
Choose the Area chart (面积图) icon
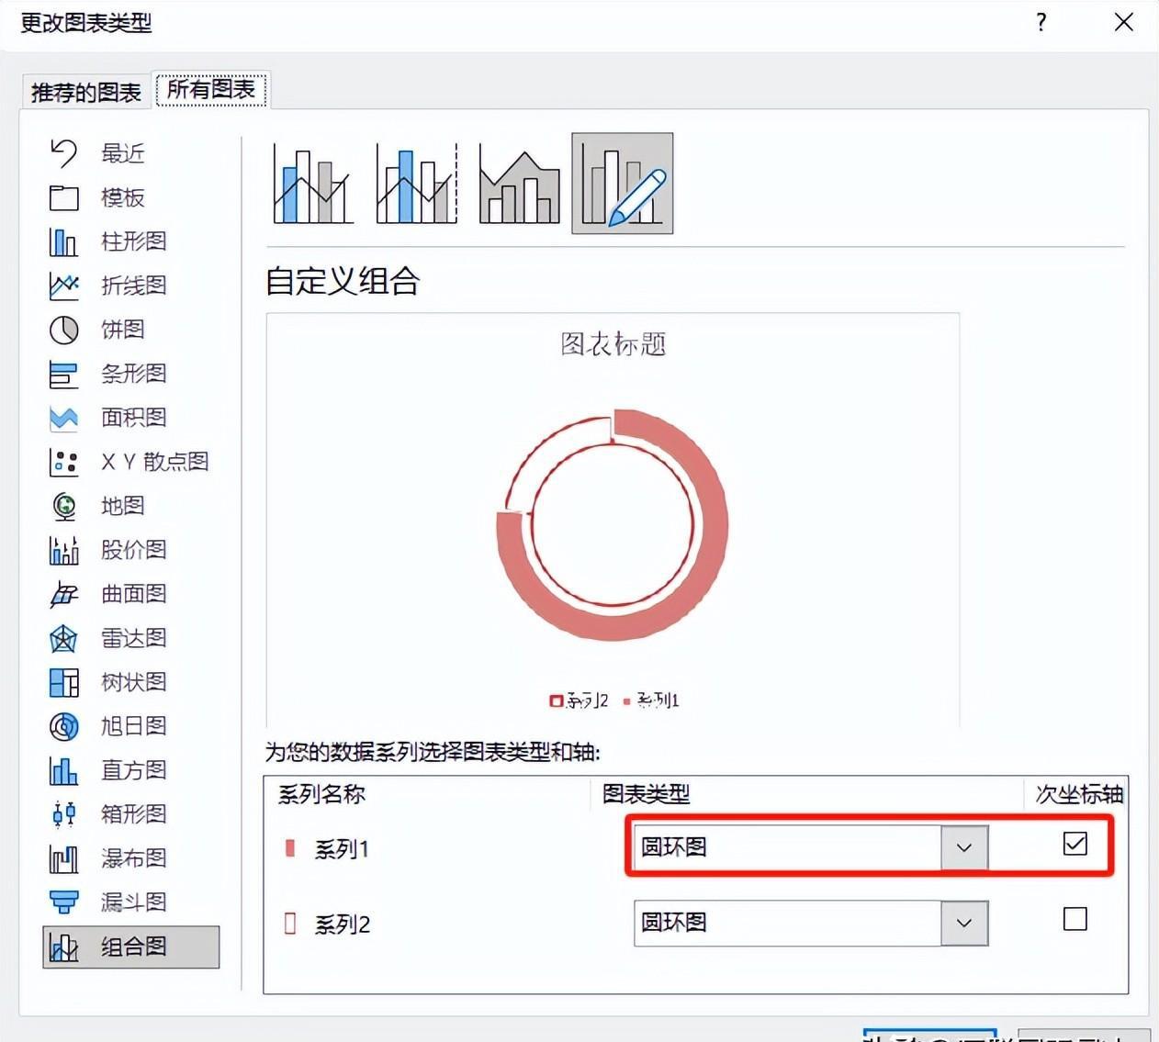tap(63, 418)
